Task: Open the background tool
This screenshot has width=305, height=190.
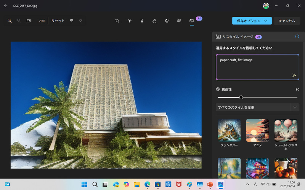Action: 179,21
